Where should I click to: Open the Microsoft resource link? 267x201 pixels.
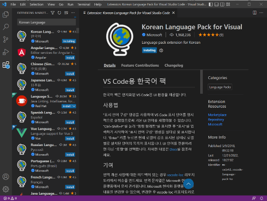point(215,124)
